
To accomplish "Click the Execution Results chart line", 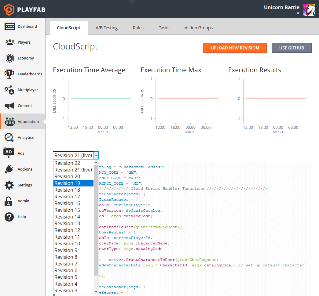I will tap(276, 99).
